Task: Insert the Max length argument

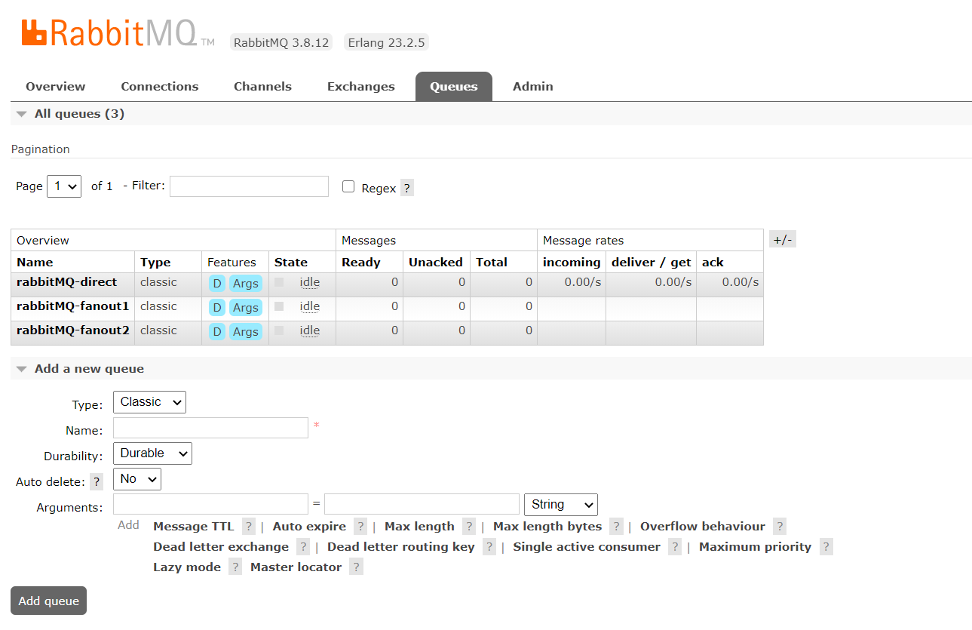Action: click(419, 527)
